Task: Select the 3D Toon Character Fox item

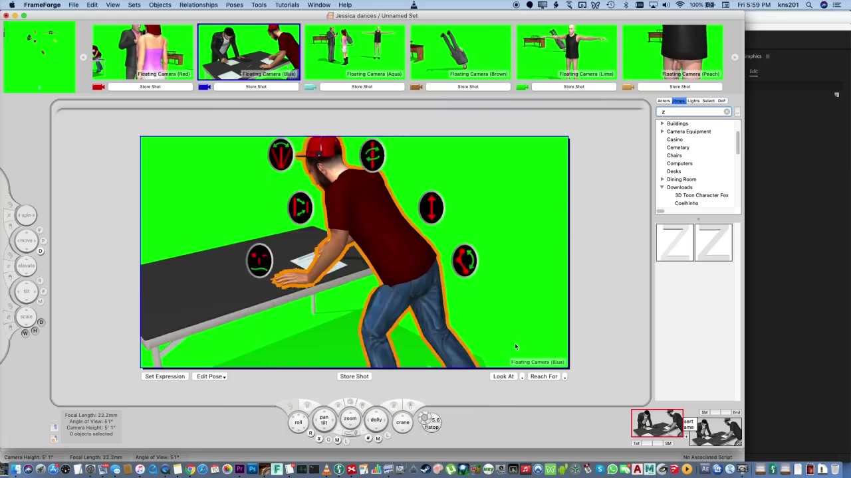Action: (x=701, y=195)
